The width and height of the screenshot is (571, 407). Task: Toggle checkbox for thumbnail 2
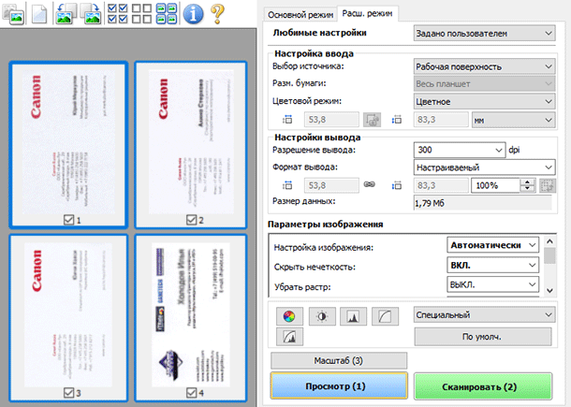[191, 220]
